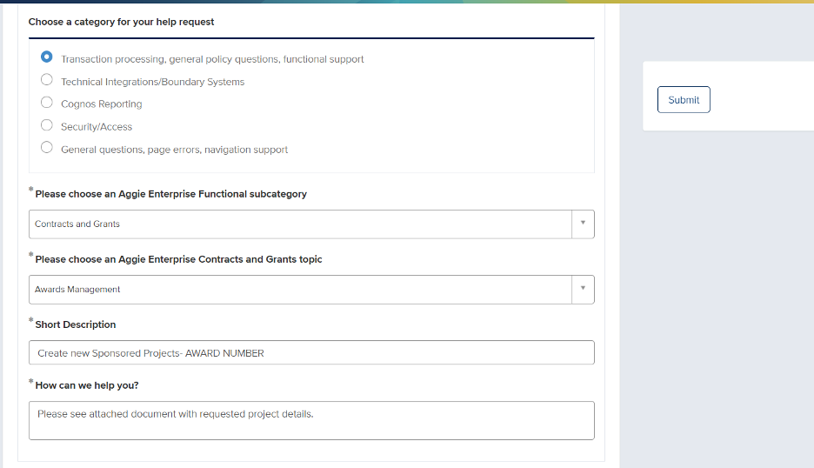Click the How can we help you label
The image size is (814, 468).
pyautogui.click(x=87, y=385)
